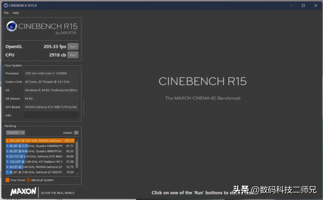323x200 pixels.
Task: Click the title bar Cinebench app icon
Action: coord(6,5)
